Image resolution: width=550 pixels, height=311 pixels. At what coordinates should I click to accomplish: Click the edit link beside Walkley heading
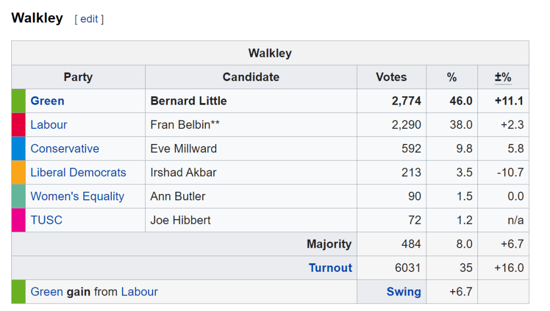click(89, 19)
